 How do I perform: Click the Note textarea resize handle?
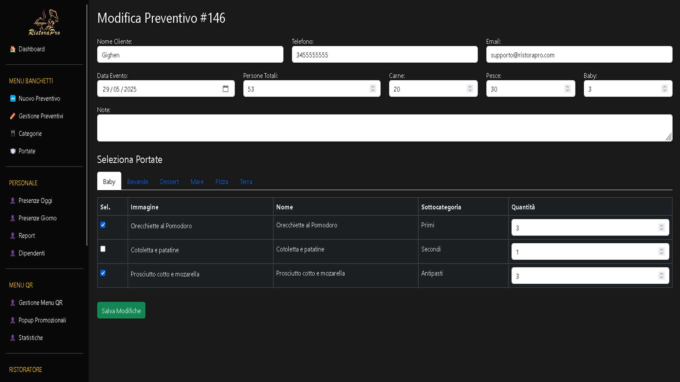pos(669,137)
